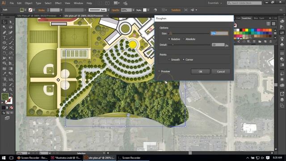Screen dimensions: 286x161
Task: Choose Smooth points option
Action: (x=169, y=59)
